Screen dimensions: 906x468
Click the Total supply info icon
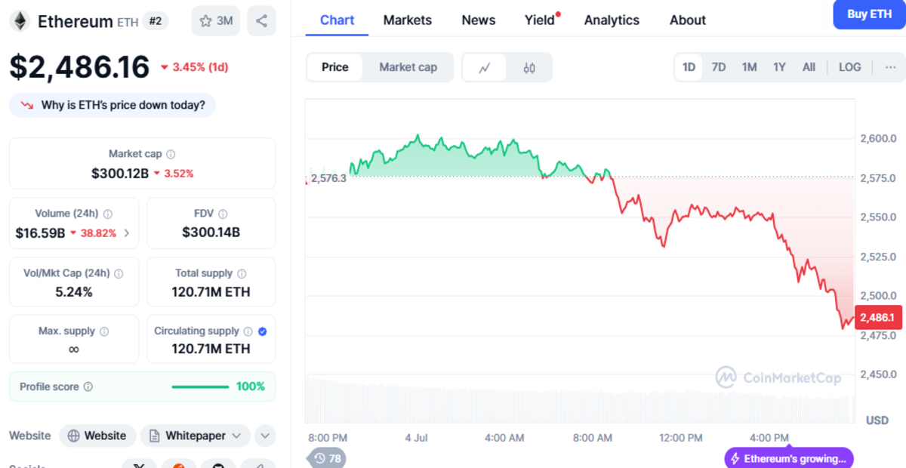[242, 273]
